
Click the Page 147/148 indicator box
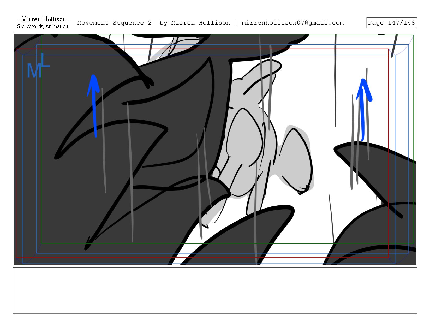click(391, 23)
